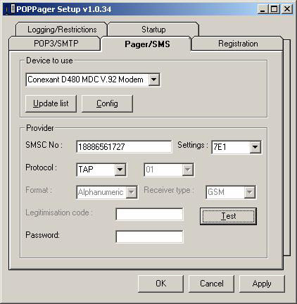Click the Update list button
The width and height of the screenshot is (297, 304).
point(51,103)
